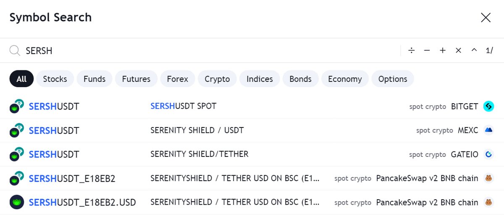This screenshot has width=504, height=221.
Task: Insert the 1/ inverse operator
Action: 489,50
